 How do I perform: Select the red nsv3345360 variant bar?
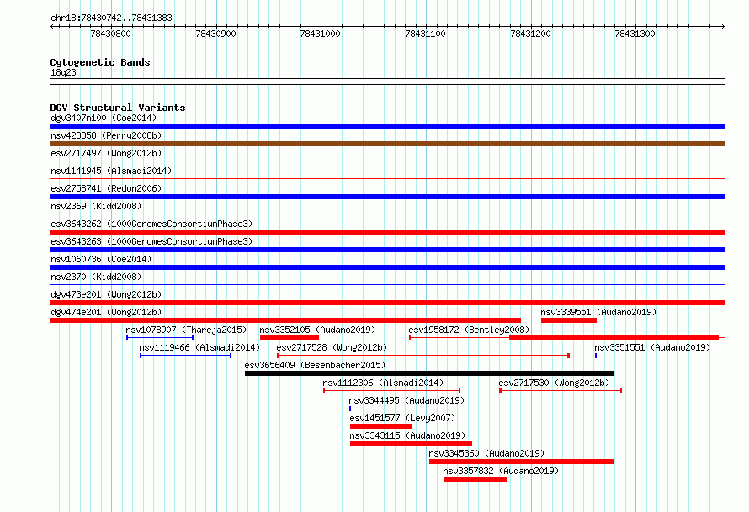tap(522, 462)
